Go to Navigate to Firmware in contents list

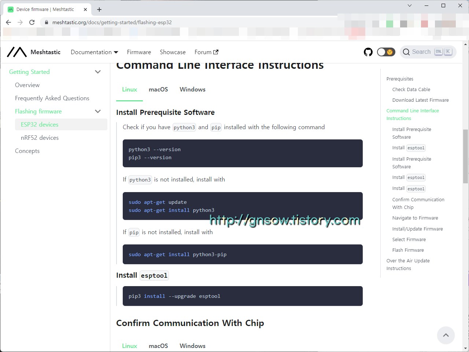(x=415, y=218)
